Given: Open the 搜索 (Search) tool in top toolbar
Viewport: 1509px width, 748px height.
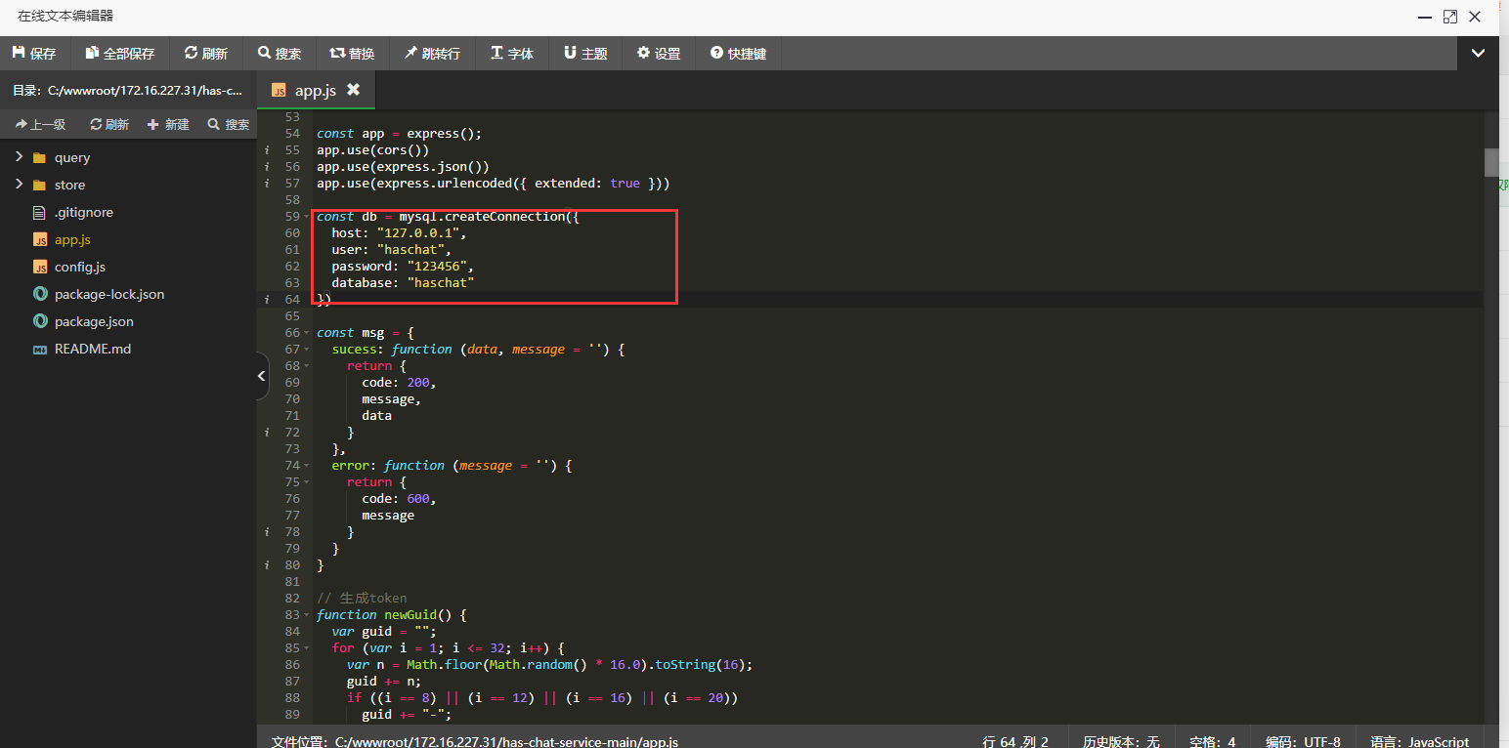Looking at the screenshot, I should [280, 54].
